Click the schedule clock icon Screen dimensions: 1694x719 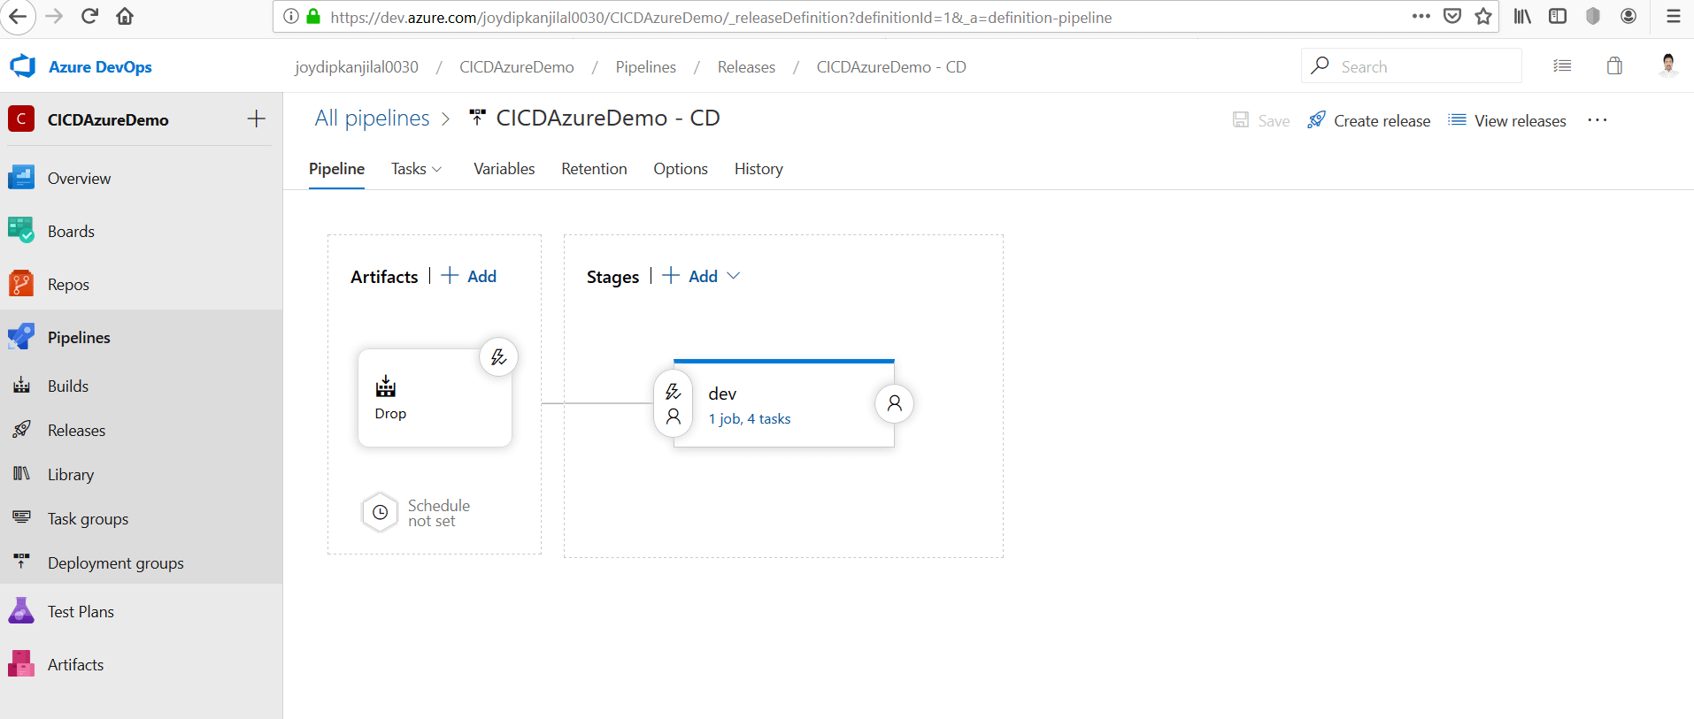pyautogui.click(x=381, y=512)
